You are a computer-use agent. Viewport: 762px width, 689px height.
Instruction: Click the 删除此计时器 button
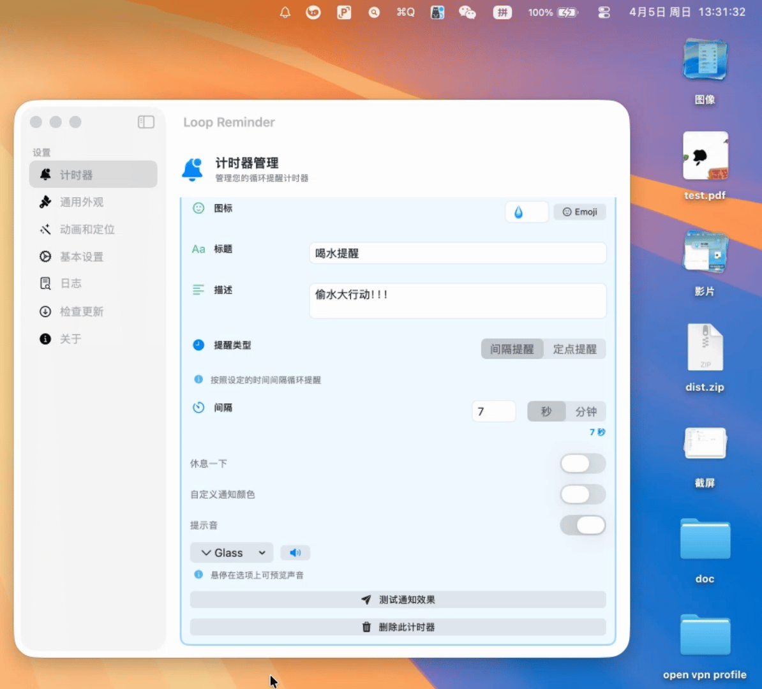[398, 627]
